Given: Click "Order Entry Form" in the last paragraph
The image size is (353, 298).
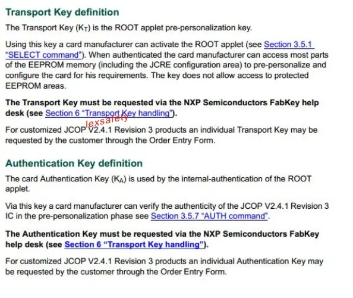Looking at the screenshot, I should [x=193, y=272].
